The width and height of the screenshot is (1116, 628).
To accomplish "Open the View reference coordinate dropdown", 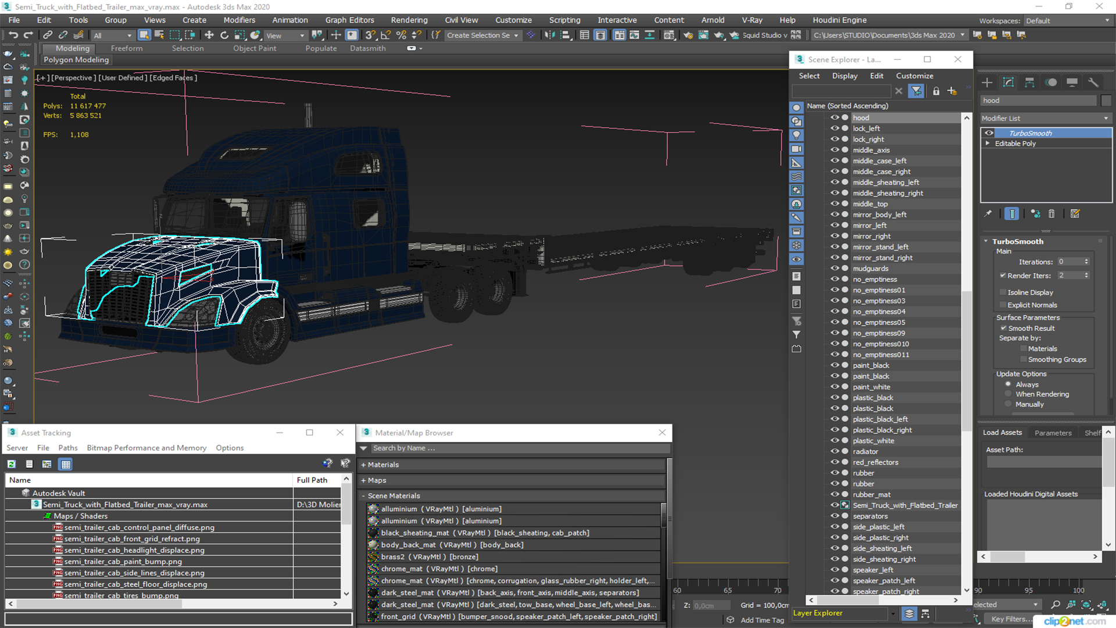I will coord(285,35).
